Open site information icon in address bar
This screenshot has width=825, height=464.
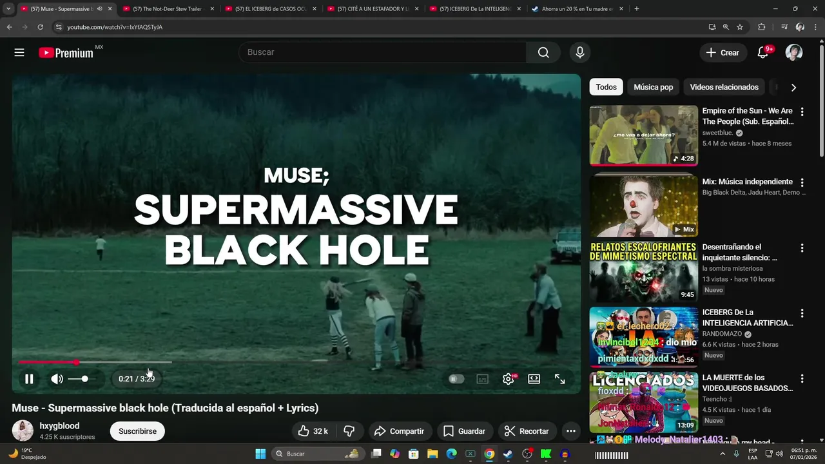58,27
